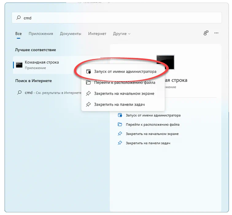Click the Командная строка app icon in results
This screenshot has height=215, width=232.
[19, 65]
